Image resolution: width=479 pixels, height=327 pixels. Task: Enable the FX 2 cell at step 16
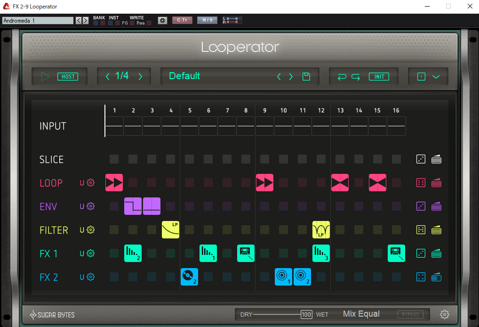396,277
